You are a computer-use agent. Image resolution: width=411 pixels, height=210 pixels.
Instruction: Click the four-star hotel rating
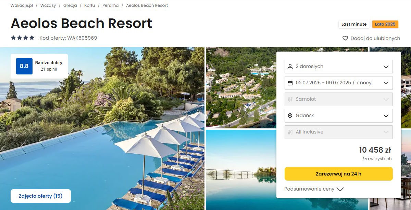(x=23, y=38)
